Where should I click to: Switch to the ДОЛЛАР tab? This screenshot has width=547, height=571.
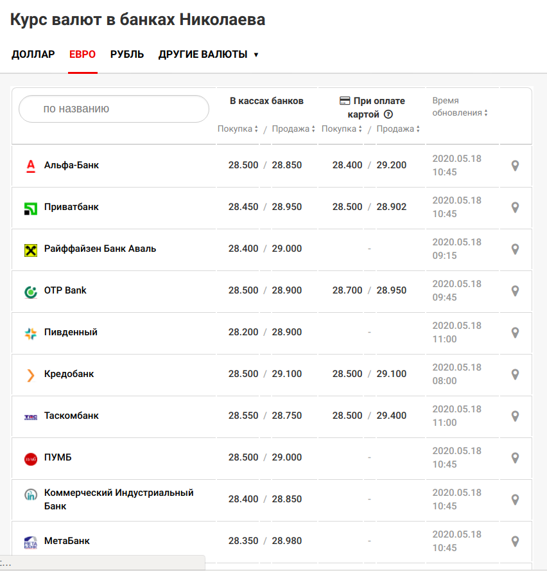33,55
